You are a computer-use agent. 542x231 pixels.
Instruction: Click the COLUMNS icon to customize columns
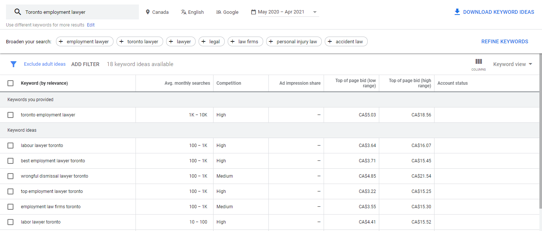pyautogui.click(x=478, y=62)
